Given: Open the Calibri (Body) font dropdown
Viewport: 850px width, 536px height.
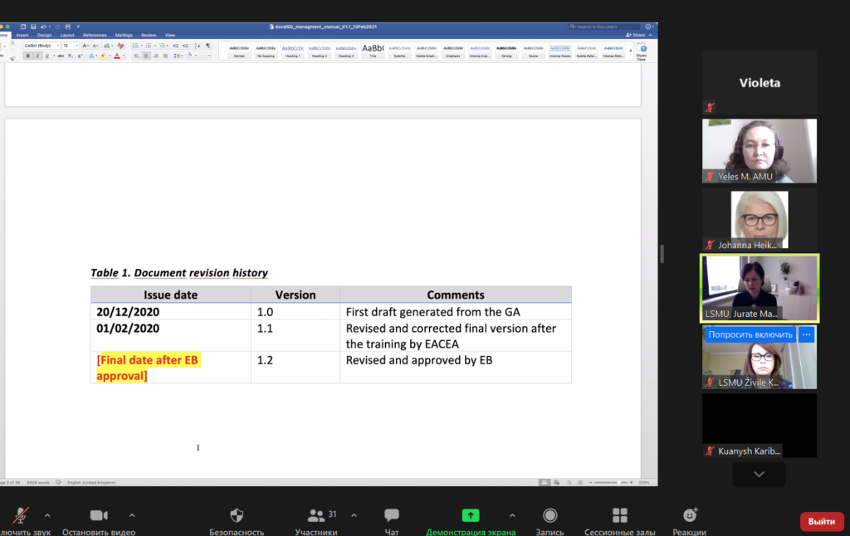Looking at the screenshot, I should pyautogui.click(x=40, y=46).
